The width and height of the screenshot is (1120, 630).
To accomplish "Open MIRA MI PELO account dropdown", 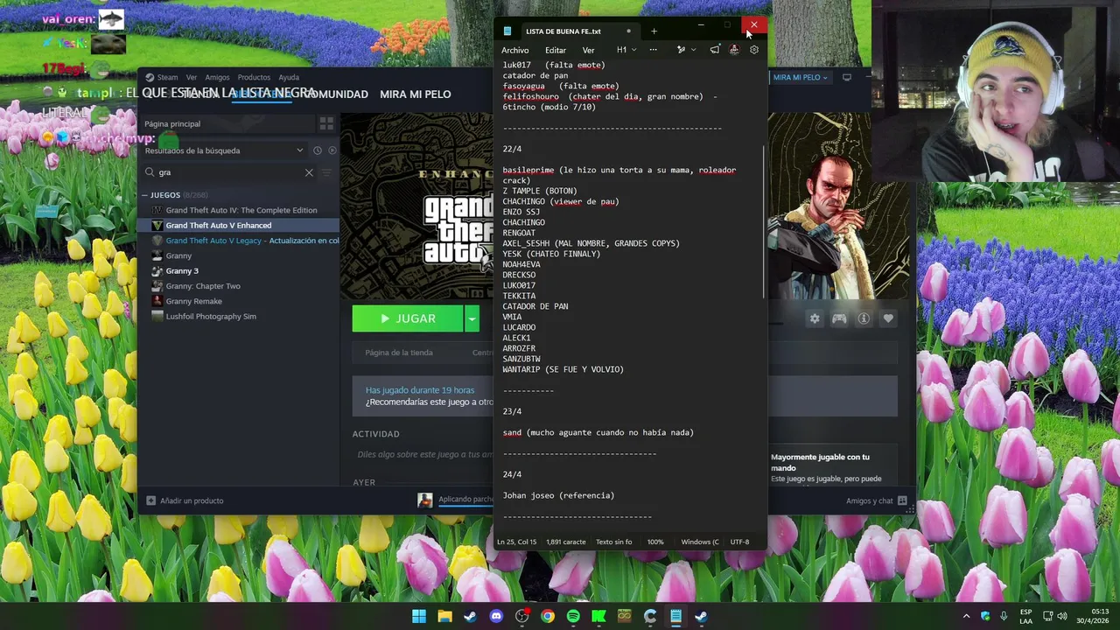I will [800, 77].
